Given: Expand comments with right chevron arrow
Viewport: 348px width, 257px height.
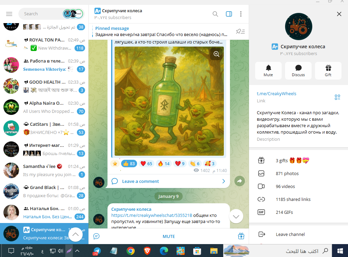Looking at the screenshot, I should 223,181.
